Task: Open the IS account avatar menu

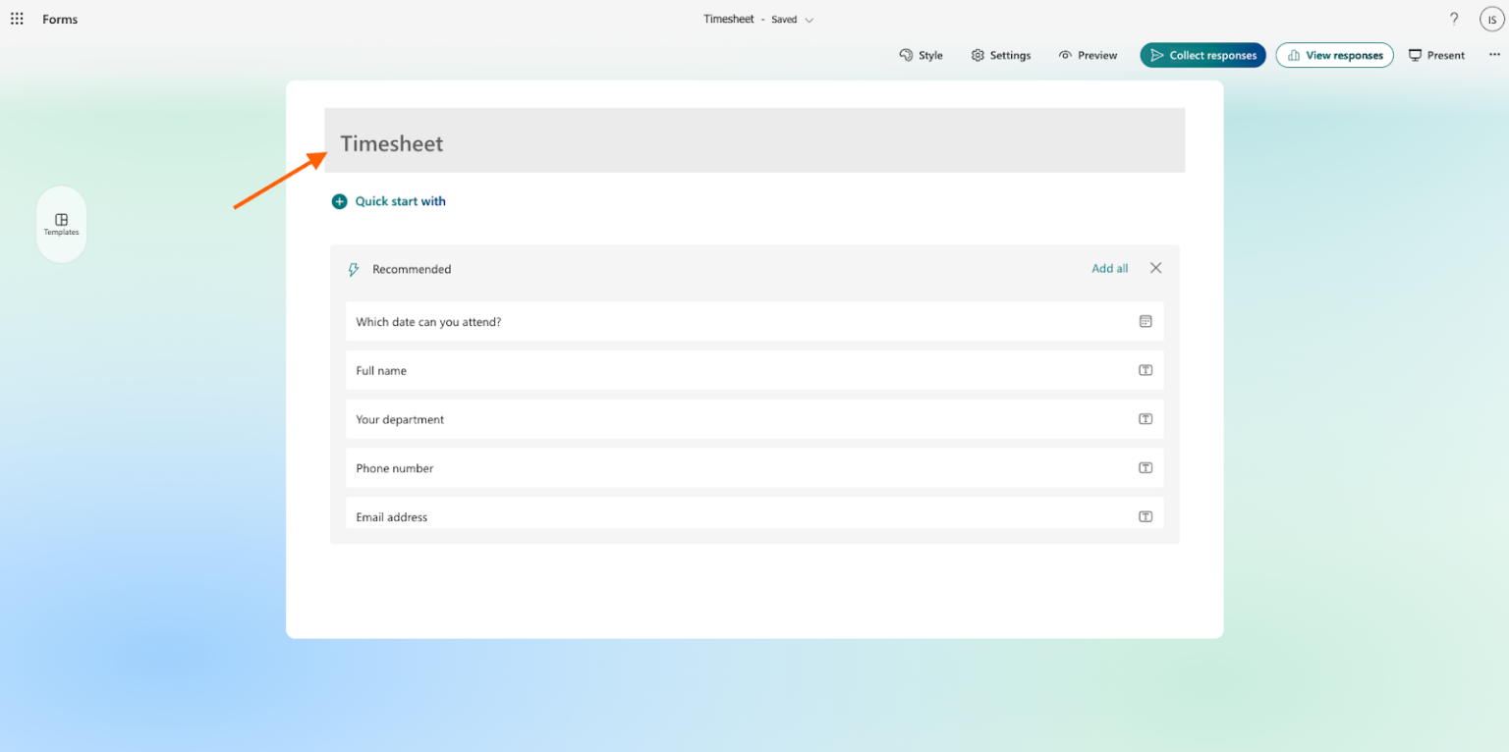Action: (1490, 19)
